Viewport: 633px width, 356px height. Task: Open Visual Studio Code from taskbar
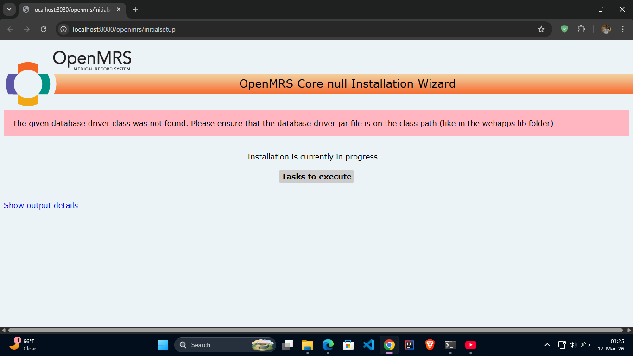click(368, 345)
